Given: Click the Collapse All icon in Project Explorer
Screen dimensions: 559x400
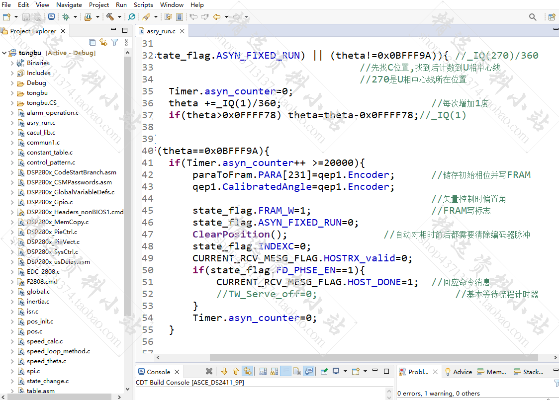Looking at the screenshot, I should 93,43.
